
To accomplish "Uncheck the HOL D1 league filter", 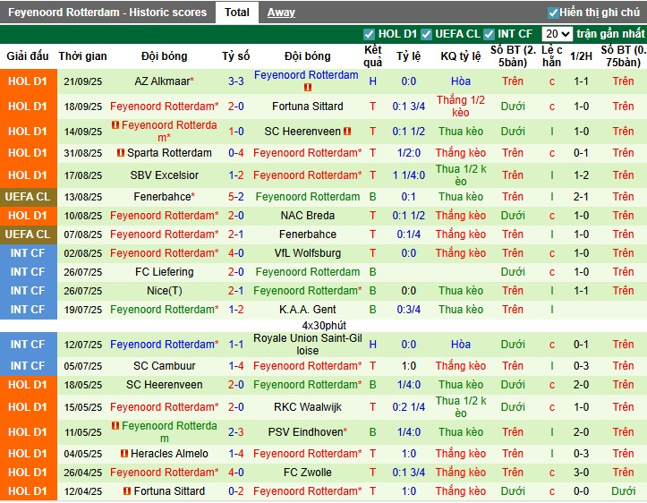I will pos(370,34).
